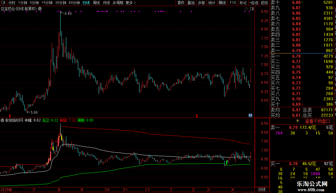The image size is (336, 193).
Task: Select the 1分钟 period tab
Action: pyautogui.click(x=23, y=3)
